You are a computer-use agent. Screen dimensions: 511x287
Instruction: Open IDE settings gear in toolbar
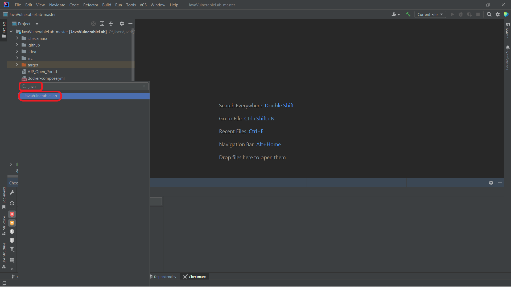498,14
